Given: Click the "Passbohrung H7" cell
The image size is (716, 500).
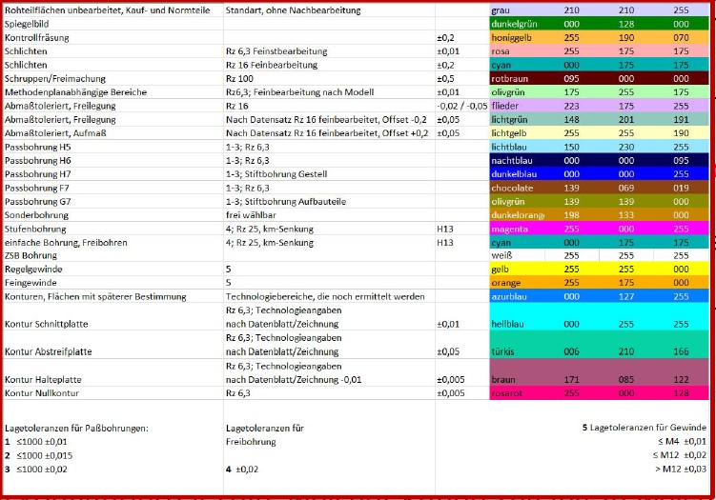Looking at the screenshot, I should [113, 174].
